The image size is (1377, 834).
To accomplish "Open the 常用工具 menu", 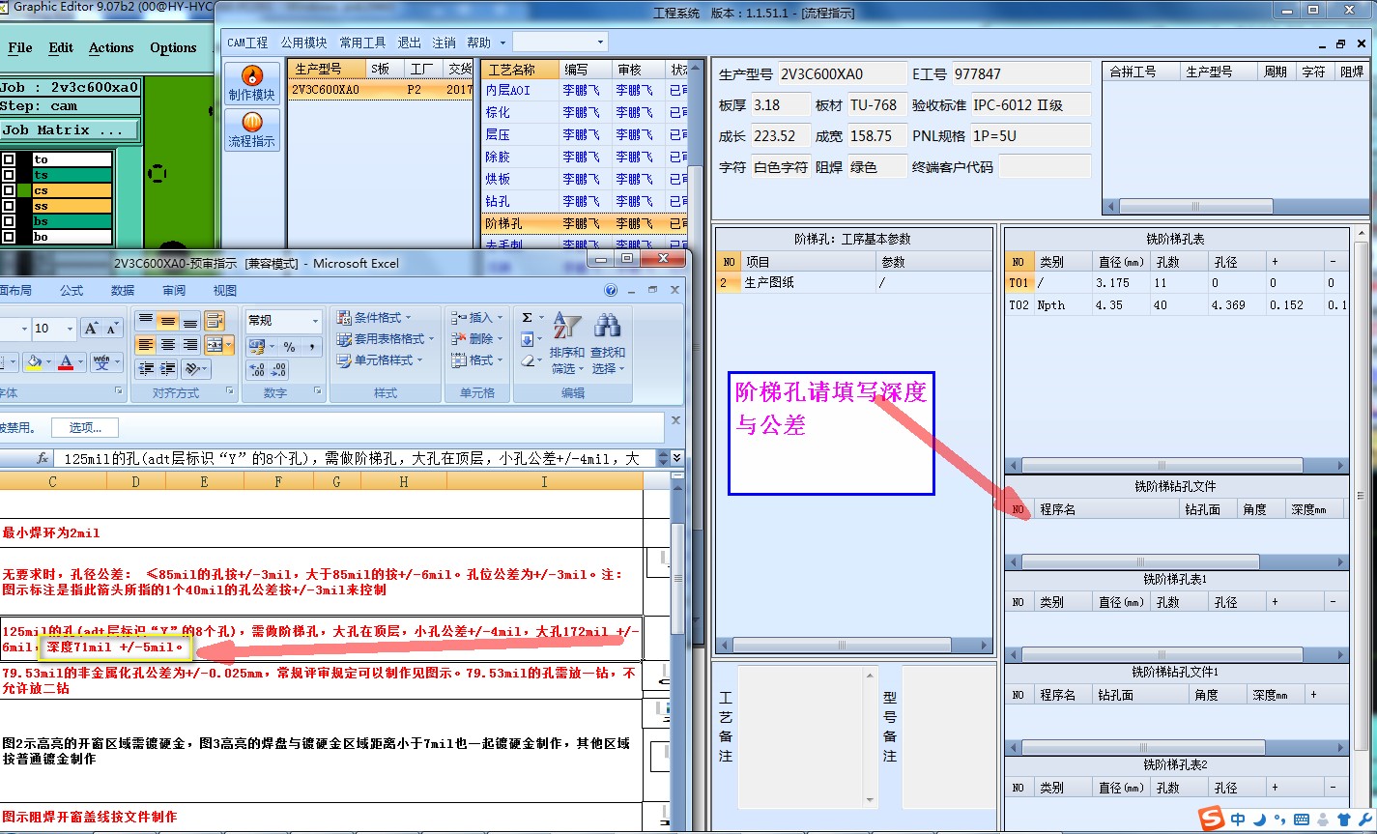I will click(x=362, y=43).
